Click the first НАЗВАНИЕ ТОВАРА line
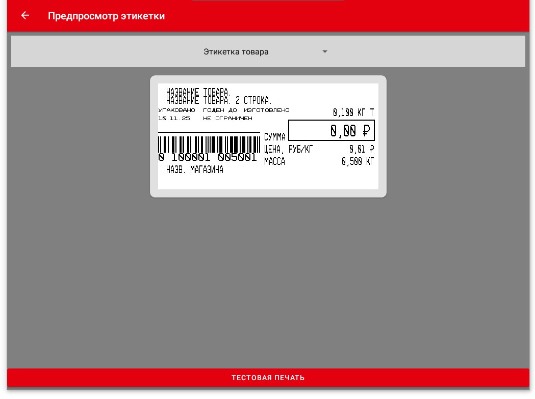 pos(198,93)
